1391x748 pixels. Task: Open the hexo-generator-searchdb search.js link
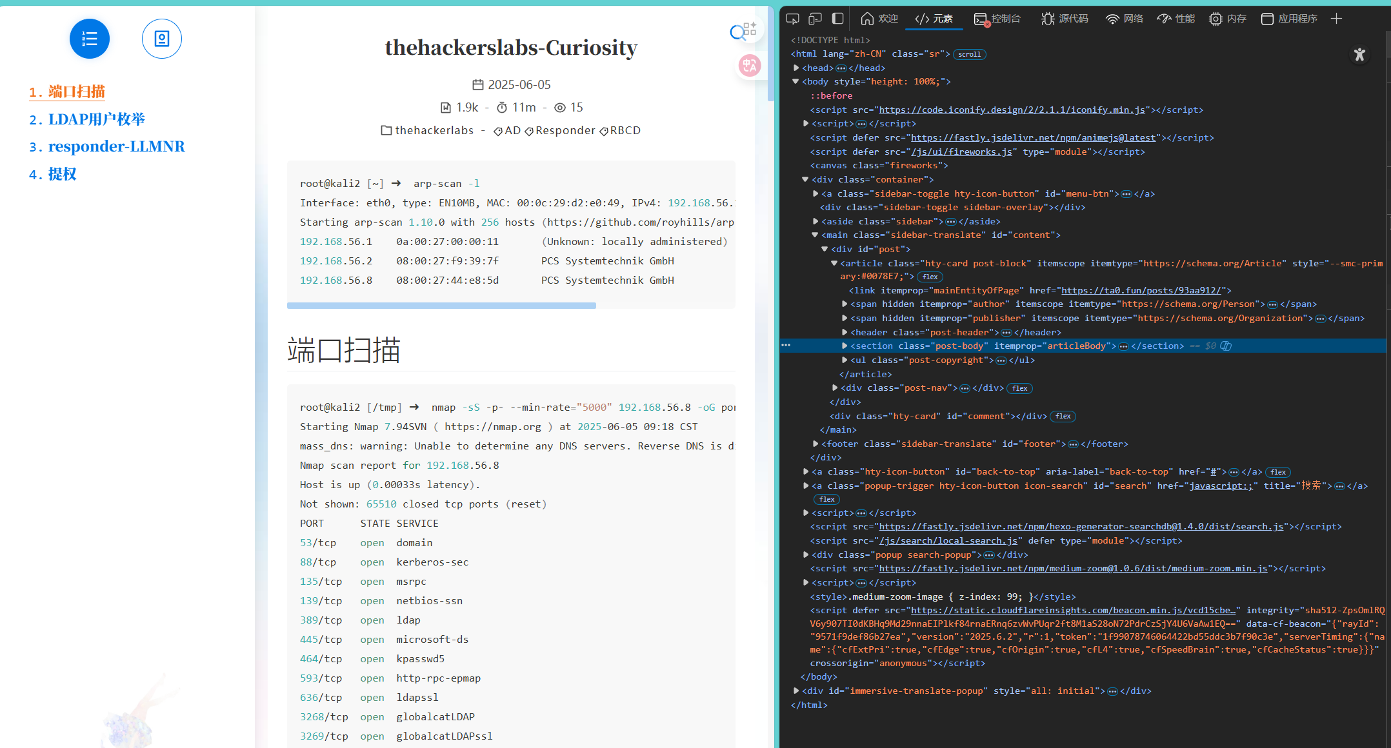(1081, 526)
